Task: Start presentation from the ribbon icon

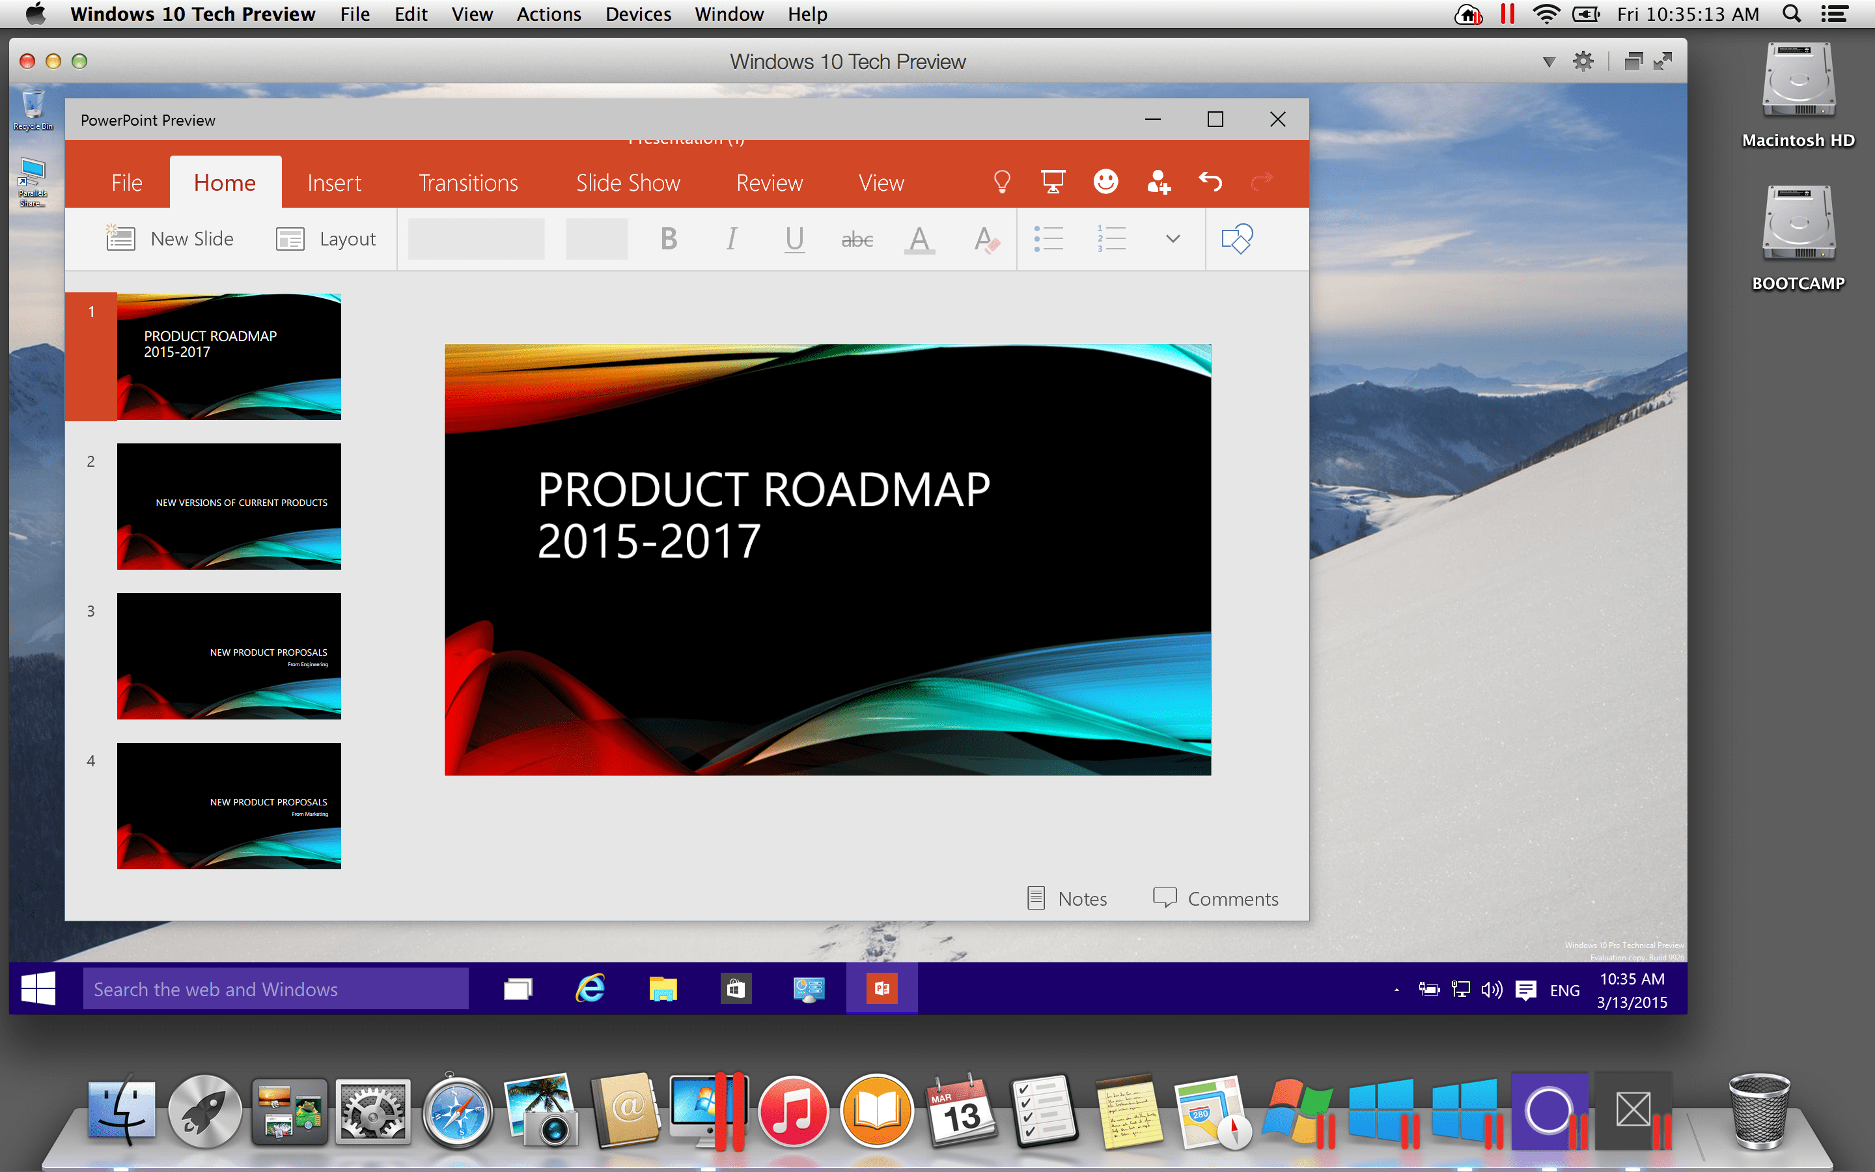Action: (x=1053, y=182)
